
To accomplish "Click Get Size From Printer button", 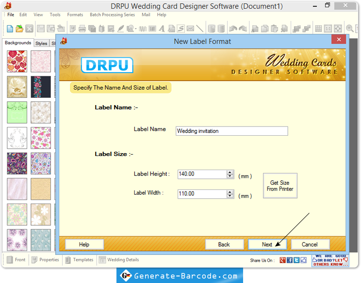I will tap(280, 186).
